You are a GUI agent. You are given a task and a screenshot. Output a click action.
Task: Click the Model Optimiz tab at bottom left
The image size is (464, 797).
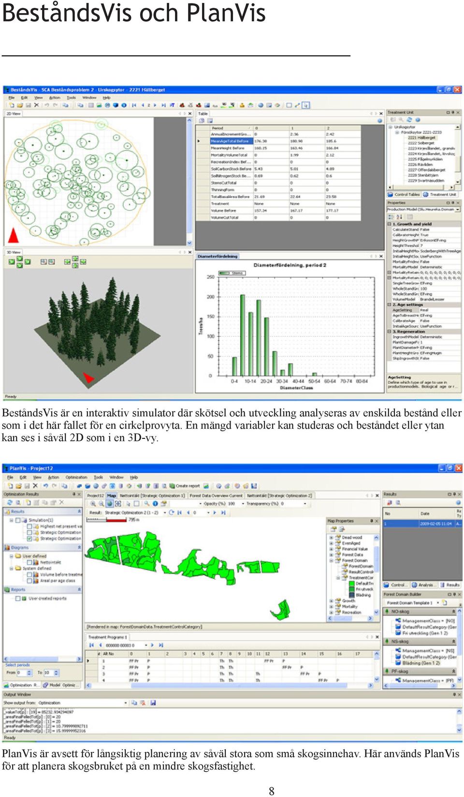click(x=60, y=685)
